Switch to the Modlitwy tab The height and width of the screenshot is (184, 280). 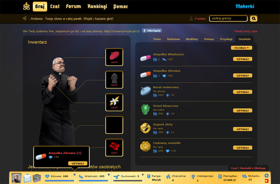tap(192, 39)
